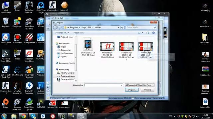Open the All Supported Video Files filter dropdown
Viewport: 213px width, 119px height.
[139, 85]
